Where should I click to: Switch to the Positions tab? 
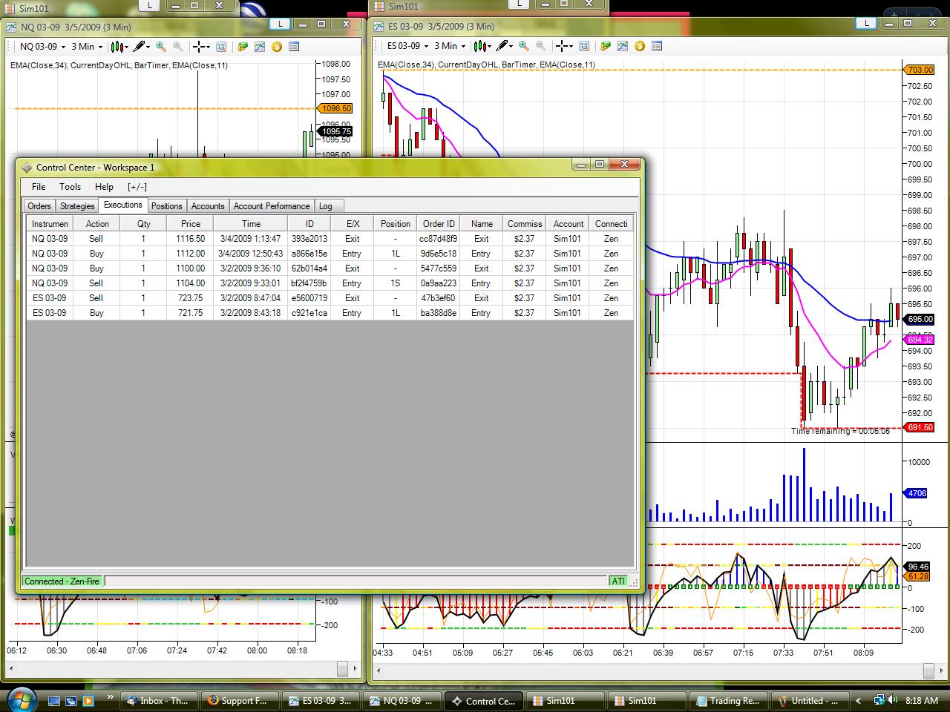pyautogui.click(x=166, y=206)
